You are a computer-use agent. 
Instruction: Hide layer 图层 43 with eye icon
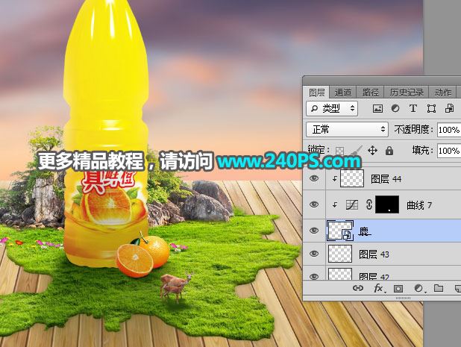(314, 254)
